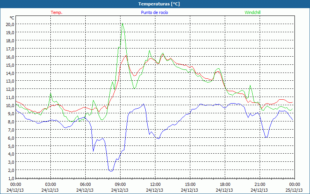Click the 20,0 y-axis value
Image resolution: width=310 pixels, height=194 pixels.
[10, 24]
